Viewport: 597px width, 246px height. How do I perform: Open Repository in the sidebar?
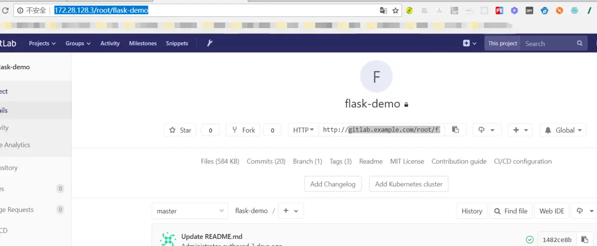9,168
